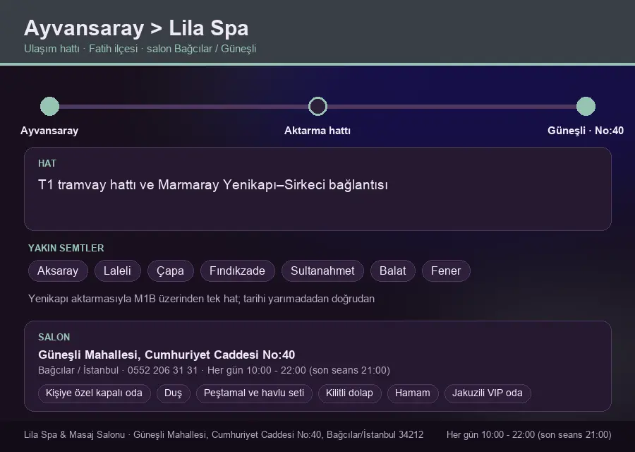
Task: Click the YAKIN SEMTLER section label
Action: [x=66, y=248]
